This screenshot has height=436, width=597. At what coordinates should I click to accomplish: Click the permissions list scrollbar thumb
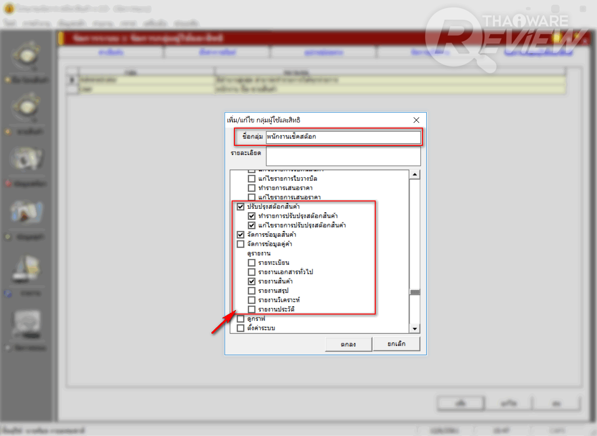[x=415, y=292]
